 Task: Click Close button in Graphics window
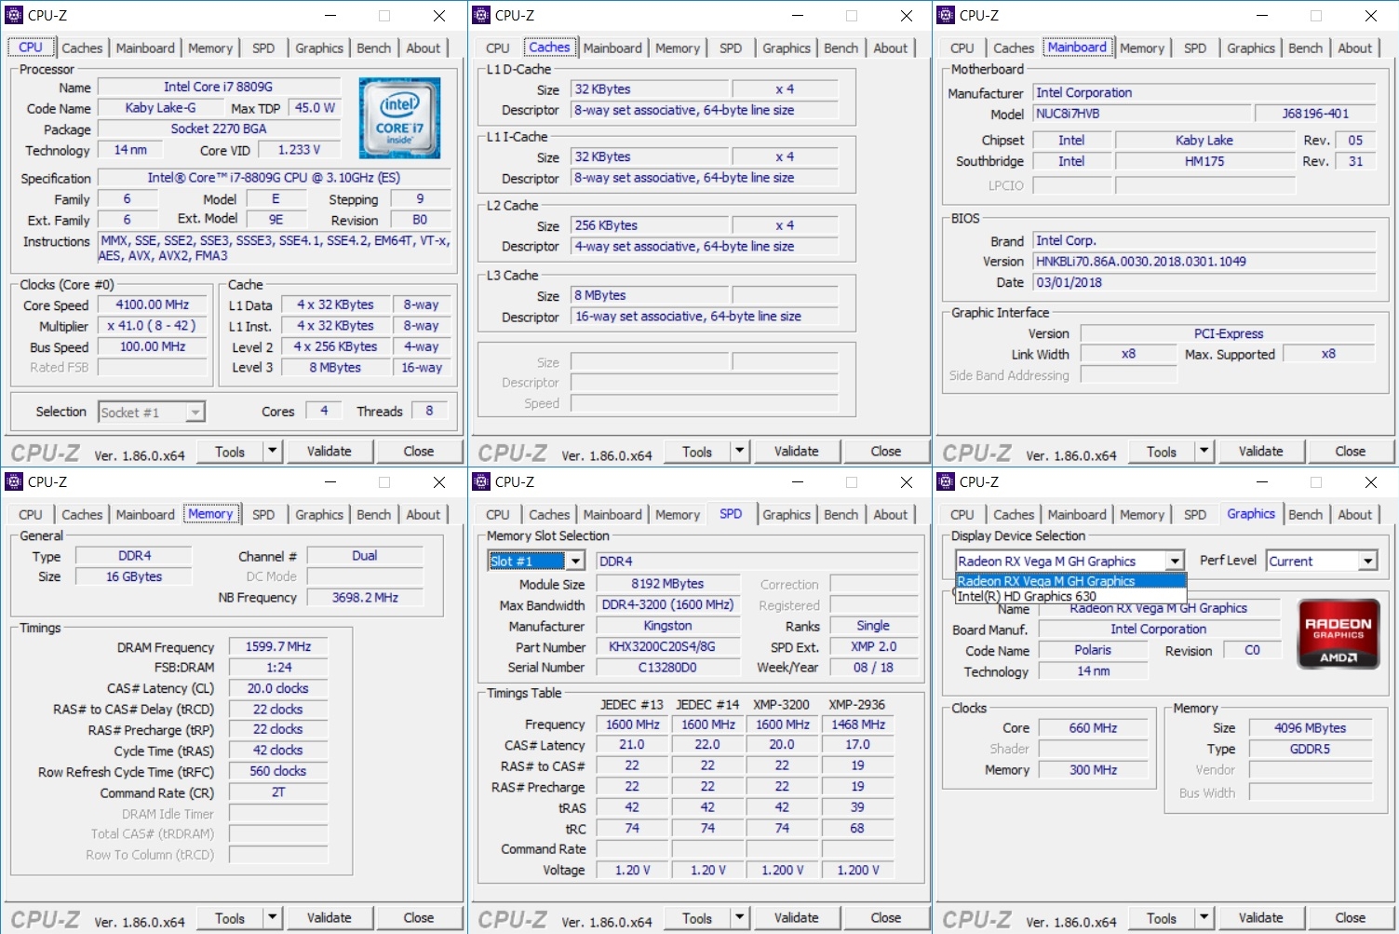(x=1351, y=918)
